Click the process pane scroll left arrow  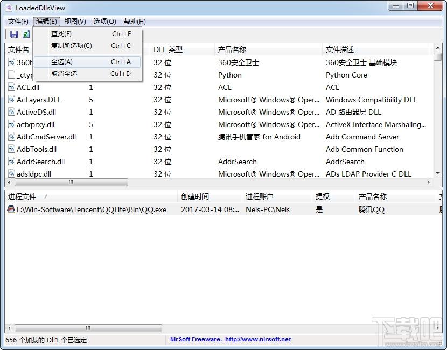(9, 328)
